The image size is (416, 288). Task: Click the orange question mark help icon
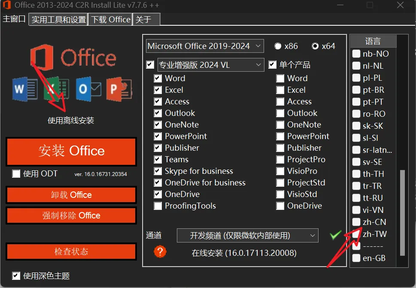[x=160, y=252]
